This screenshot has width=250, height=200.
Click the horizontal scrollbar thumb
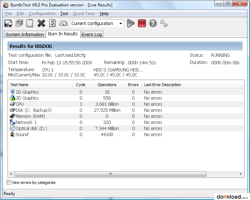(111, 174)
